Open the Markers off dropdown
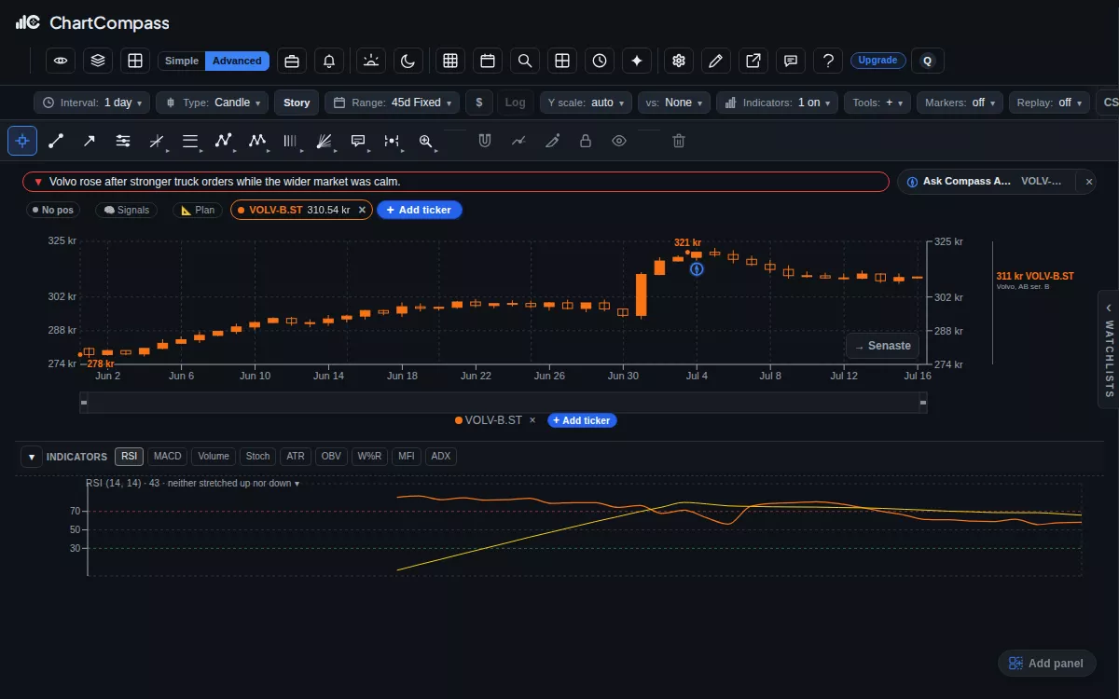Image resolution: width=1119 pixels, height=699 pixels. point(960,103)
